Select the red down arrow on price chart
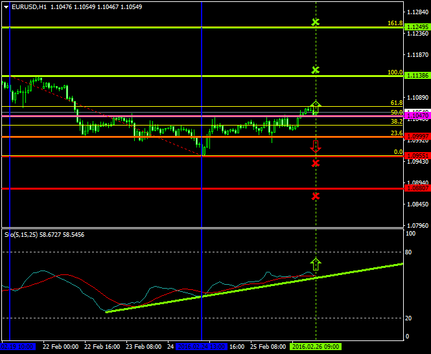The height and width of the screenshot is (354, 431). point(316,146)
